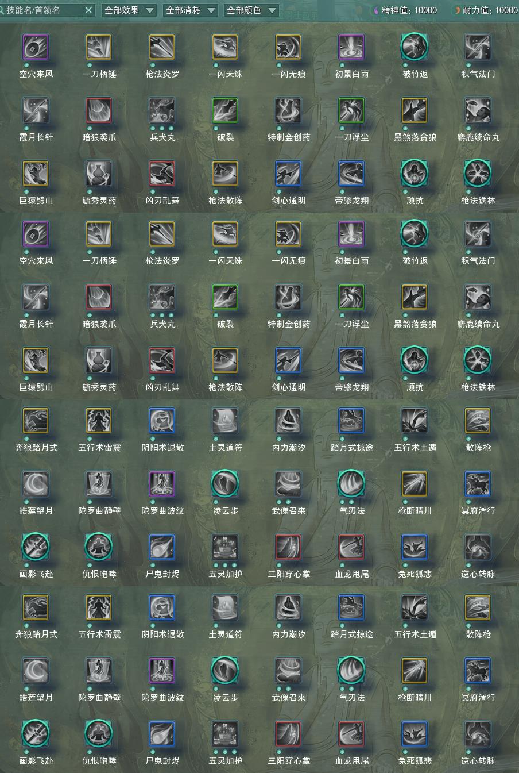Pick the upper 毓秀灵药 item icon
This screenshot has width=519, height=773.
[99, 174]
